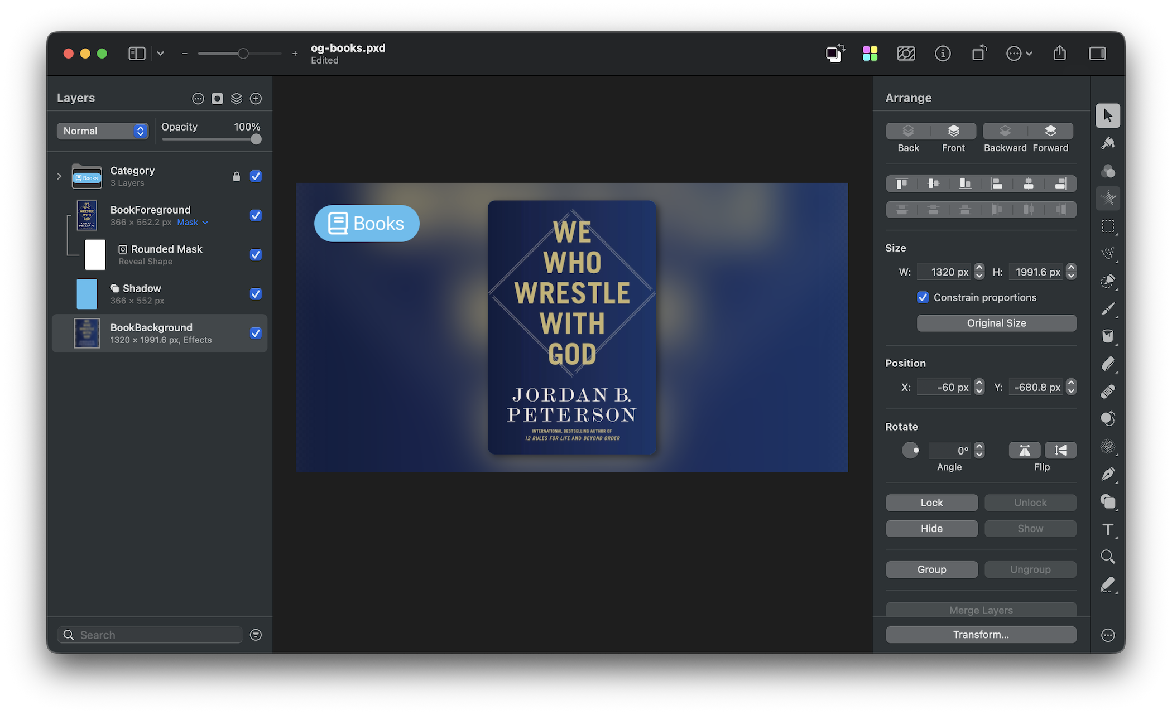This screenshot has height=715, width=1172.
Task: Move layer Forward one step
Action: click(x=1050, y=131)
